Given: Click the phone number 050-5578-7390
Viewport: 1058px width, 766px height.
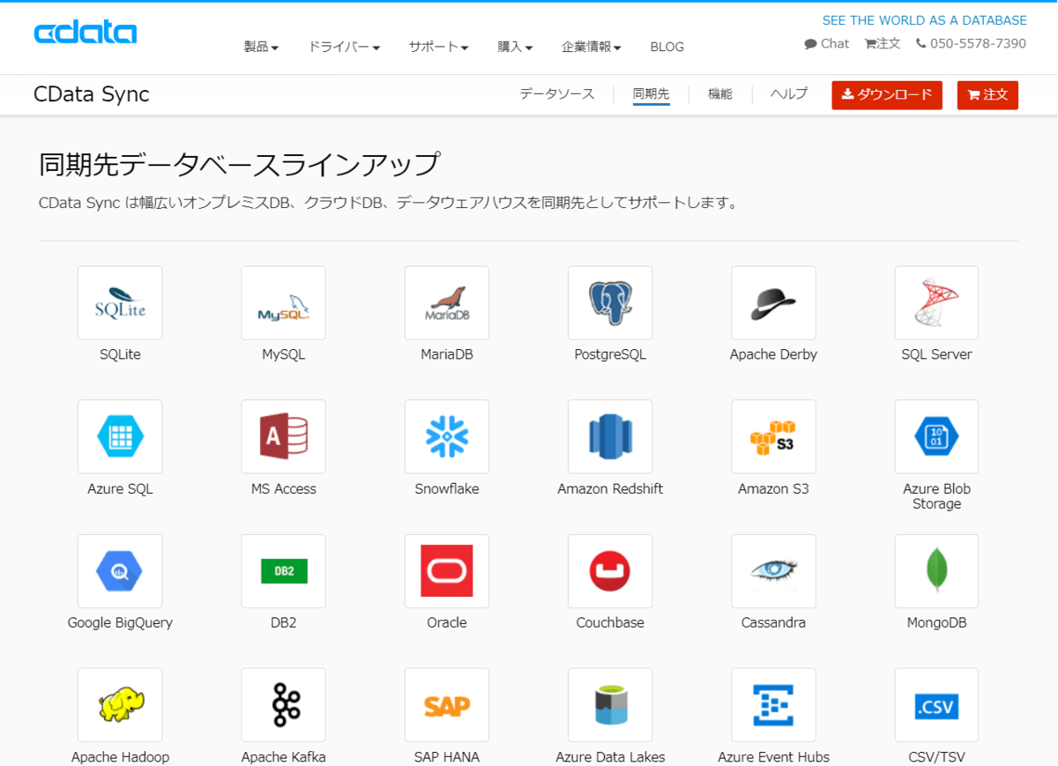Looking at the screenshot, I should (x=971, y=43).
